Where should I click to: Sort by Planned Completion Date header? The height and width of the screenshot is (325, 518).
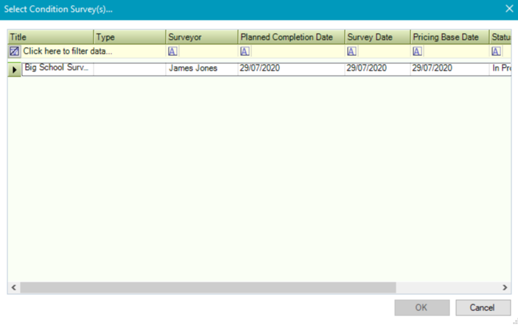(x=290, y=37)
